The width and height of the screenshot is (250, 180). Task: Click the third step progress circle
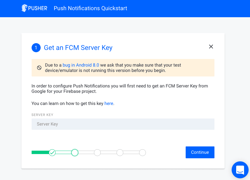pyautogui.click(x=97, y=153)
